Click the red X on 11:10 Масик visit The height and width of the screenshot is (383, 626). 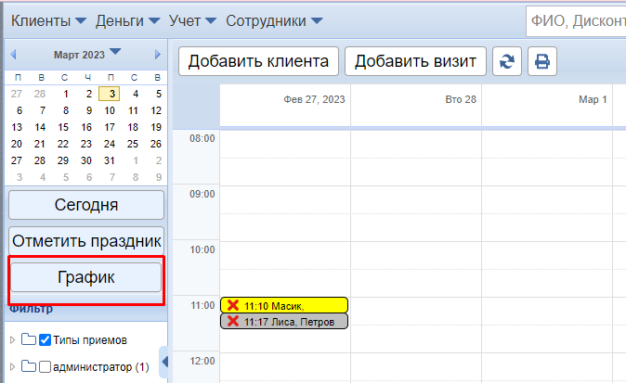tap(233, 305)
